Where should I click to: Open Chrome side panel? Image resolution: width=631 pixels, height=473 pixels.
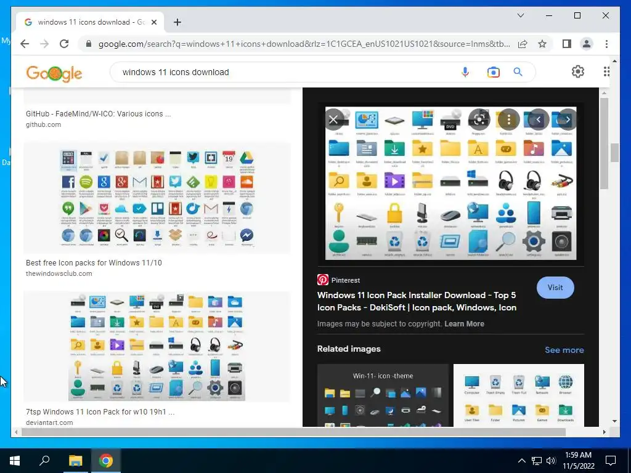(x=567, y=44)
